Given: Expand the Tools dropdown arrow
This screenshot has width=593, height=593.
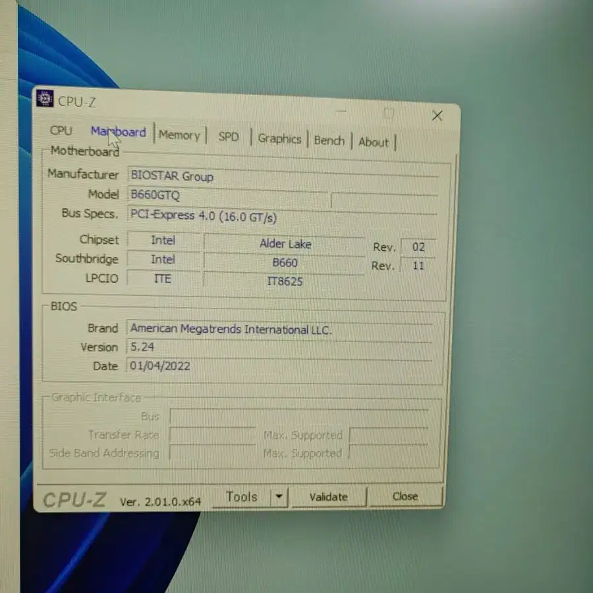Looking at the screenshot, I should [279, 496].
